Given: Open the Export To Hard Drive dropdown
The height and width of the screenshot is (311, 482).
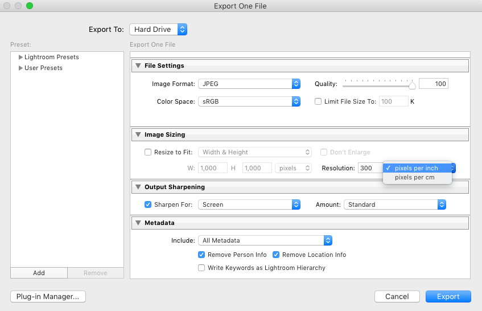Looking at the screenshot, I should pos(158,30).
